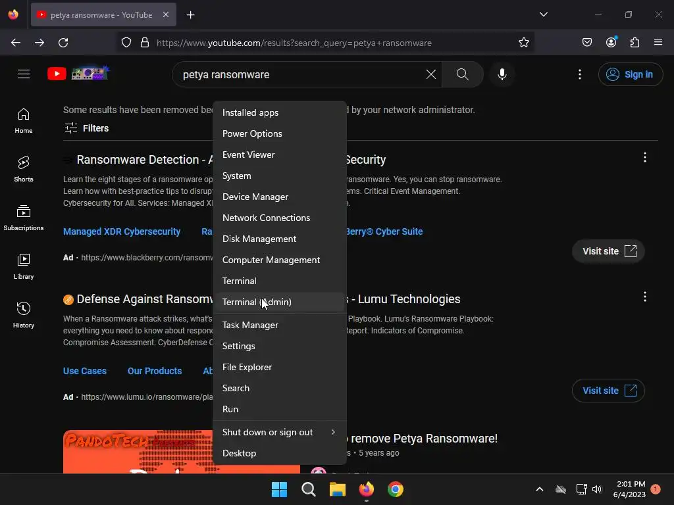Image resolution: width=674 pixels, height=505 pixels.
Task: Launch Terminal (Admin)
Action: click(x=279, y=302)
